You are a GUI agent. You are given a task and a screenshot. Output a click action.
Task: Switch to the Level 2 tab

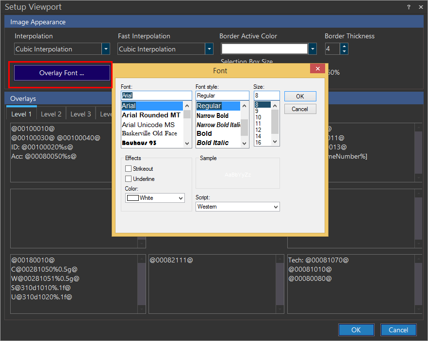pyautogui.click(x=51, y=114)
